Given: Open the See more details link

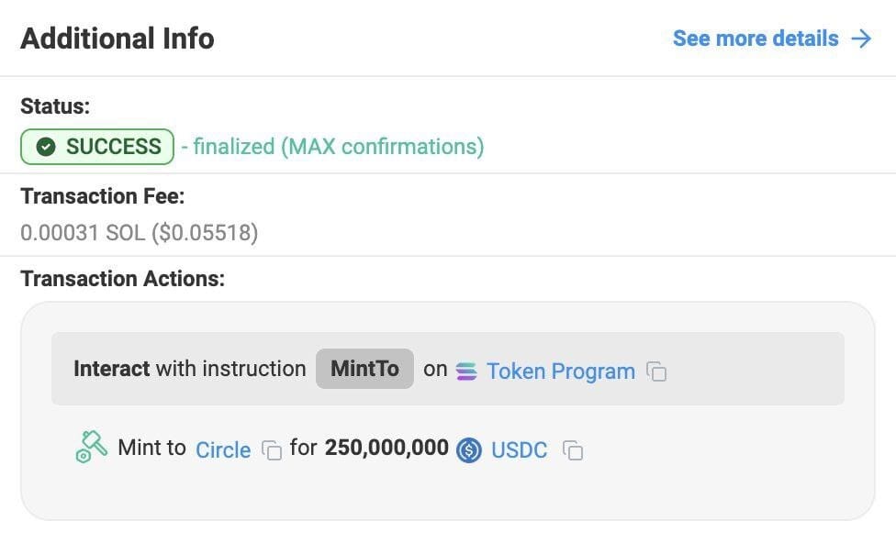Looking at the screenshot, I should [756, 39].
